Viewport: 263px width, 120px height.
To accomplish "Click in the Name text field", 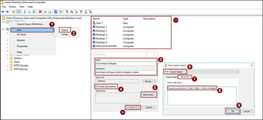I will pyautogui.click(x=126, y=64).
